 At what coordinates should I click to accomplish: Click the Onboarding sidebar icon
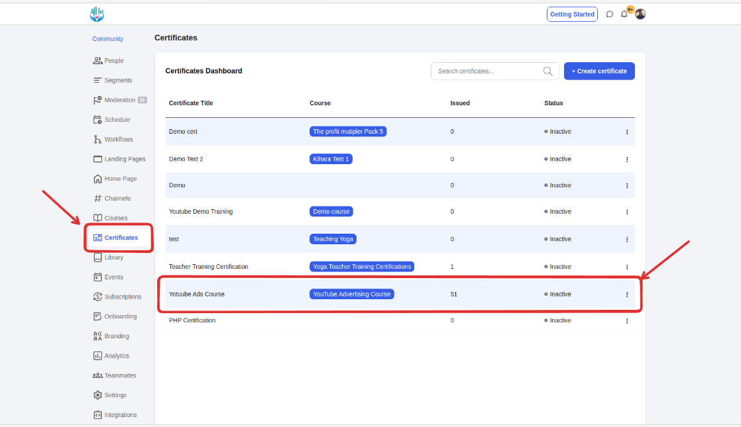click(x=97, y=316)
